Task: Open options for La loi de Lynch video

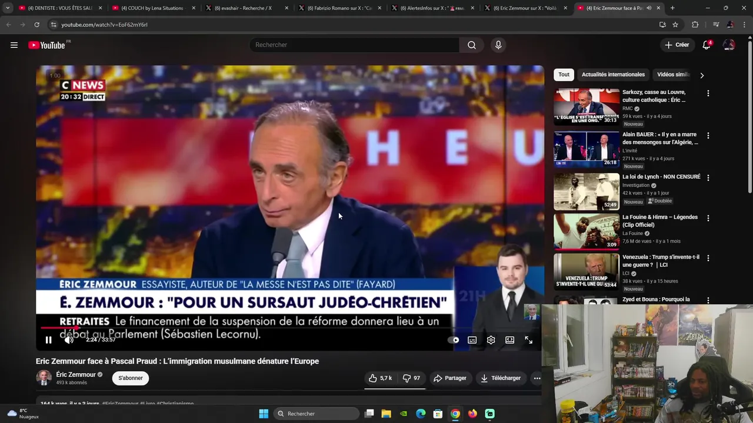Action: pos(708,178)
